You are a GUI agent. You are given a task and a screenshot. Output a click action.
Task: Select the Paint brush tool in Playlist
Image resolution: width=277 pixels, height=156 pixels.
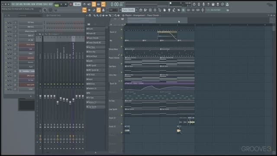97,16
